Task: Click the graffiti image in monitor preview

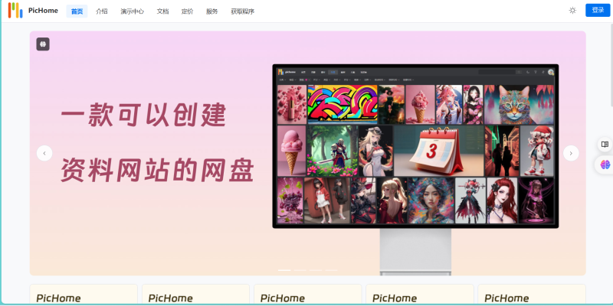Action: (342, 105)
